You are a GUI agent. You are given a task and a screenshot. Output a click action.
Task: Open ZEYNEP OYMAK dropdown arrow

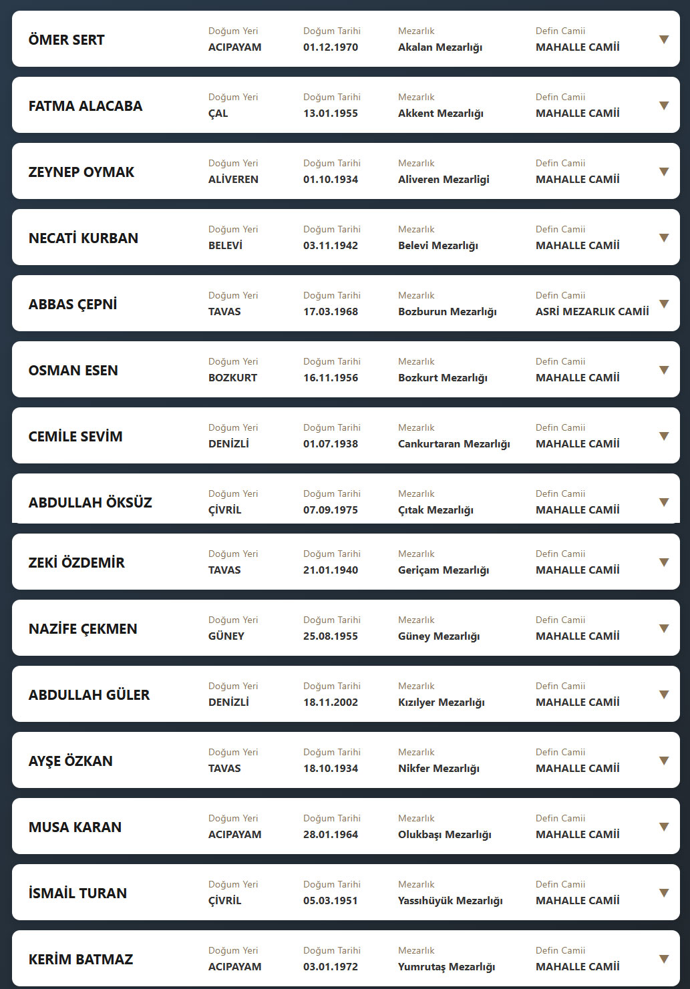click(664, 172)
